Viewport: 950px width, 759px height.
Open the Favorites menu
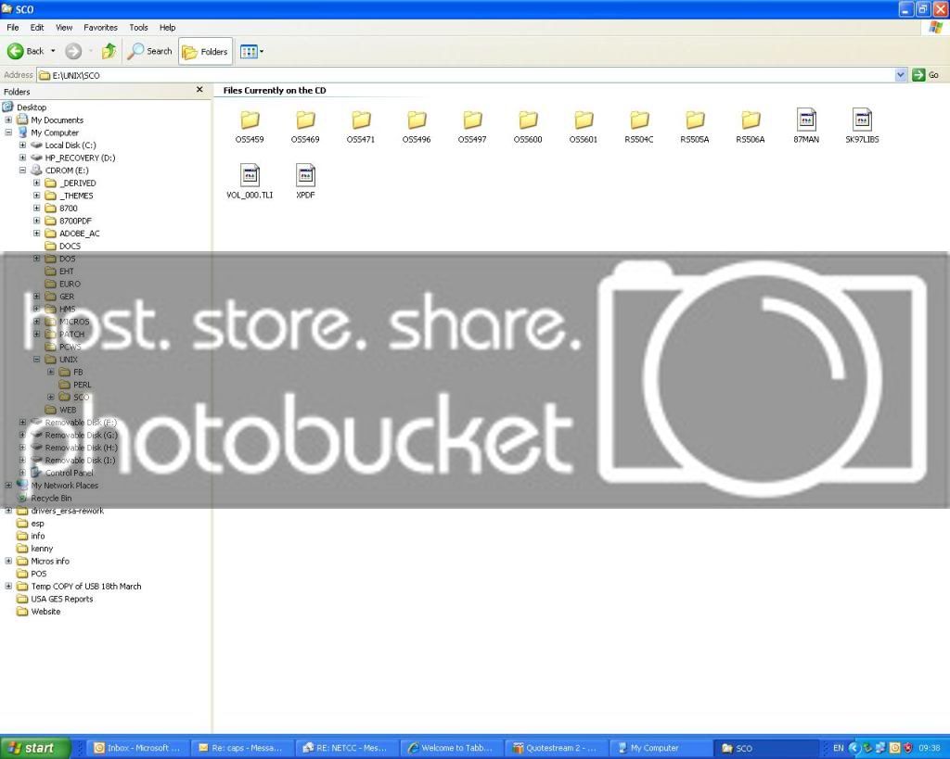pyautogui.click(x=100, y=28)
